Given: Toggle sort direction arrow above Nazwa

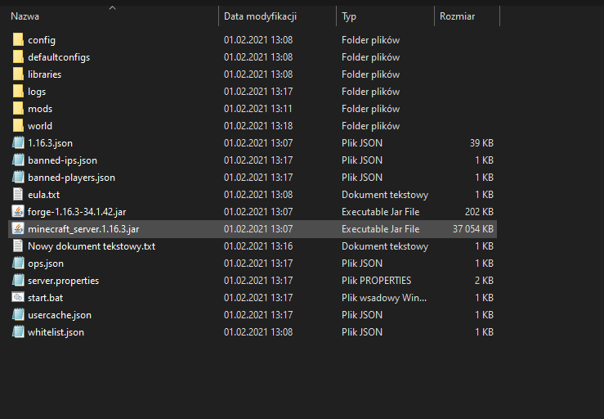Looking at the screenshot, I should [112, 8].
